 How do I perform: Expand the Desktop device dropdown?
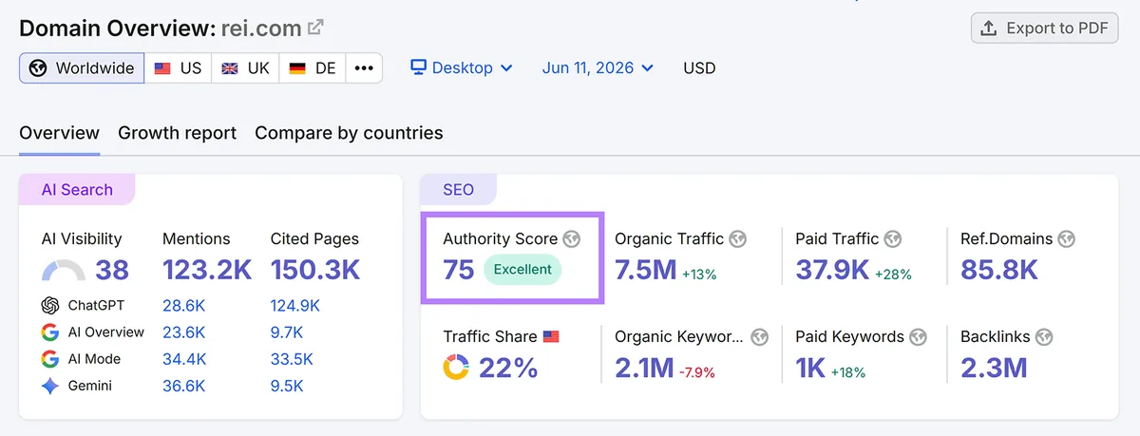click(462, 68)
